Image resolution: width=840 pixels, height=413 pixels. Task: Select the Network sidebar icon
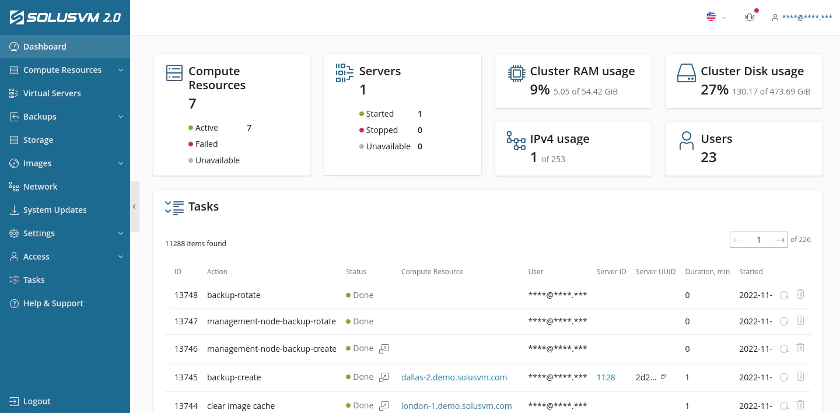(13, 186)
